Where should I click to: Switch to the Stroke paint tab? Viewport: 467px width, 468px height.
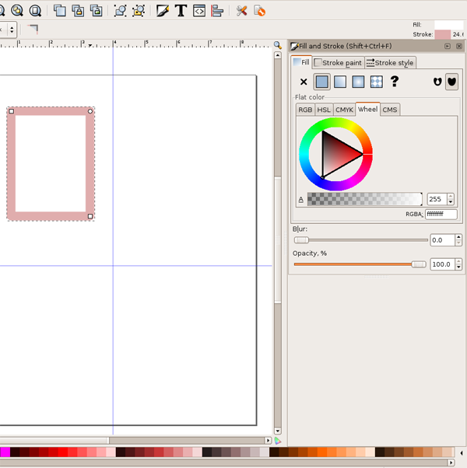(338, 63)
